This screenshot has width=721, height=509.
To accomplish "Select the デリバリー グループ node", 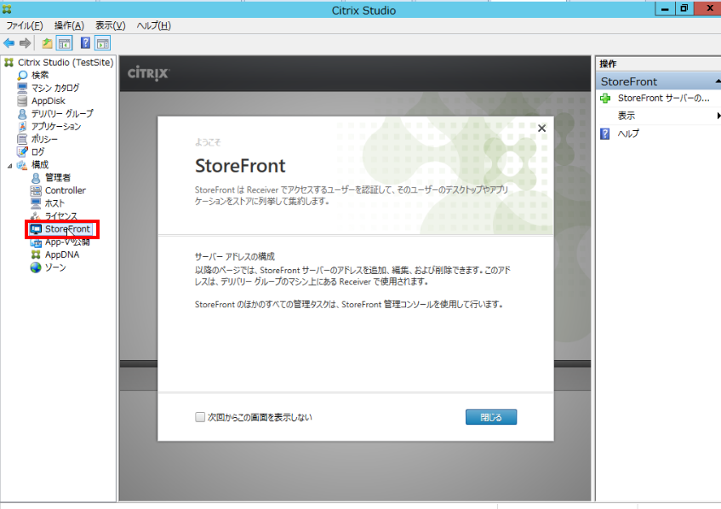I will 62,113.
